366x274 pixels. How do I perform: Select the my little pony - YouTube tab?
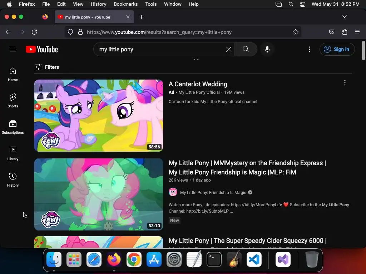(94, 17)
